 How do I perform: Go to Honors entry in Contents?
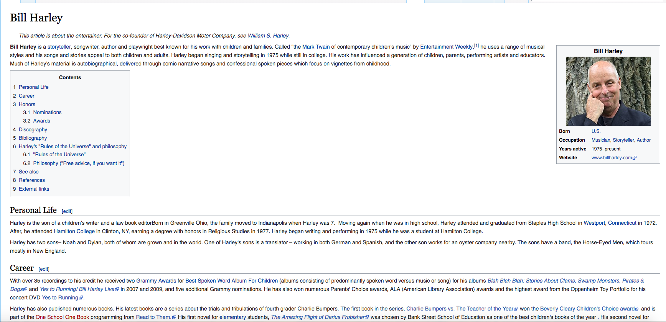click(27, 104)
